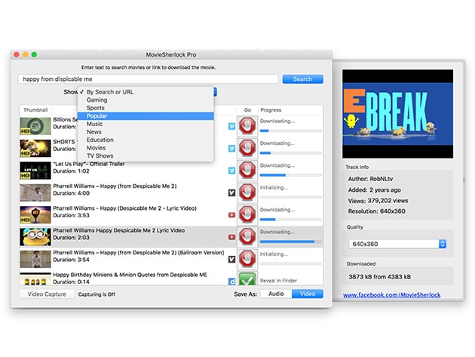
Task: Pick Music in the category menu
Action: coord(146,124)
